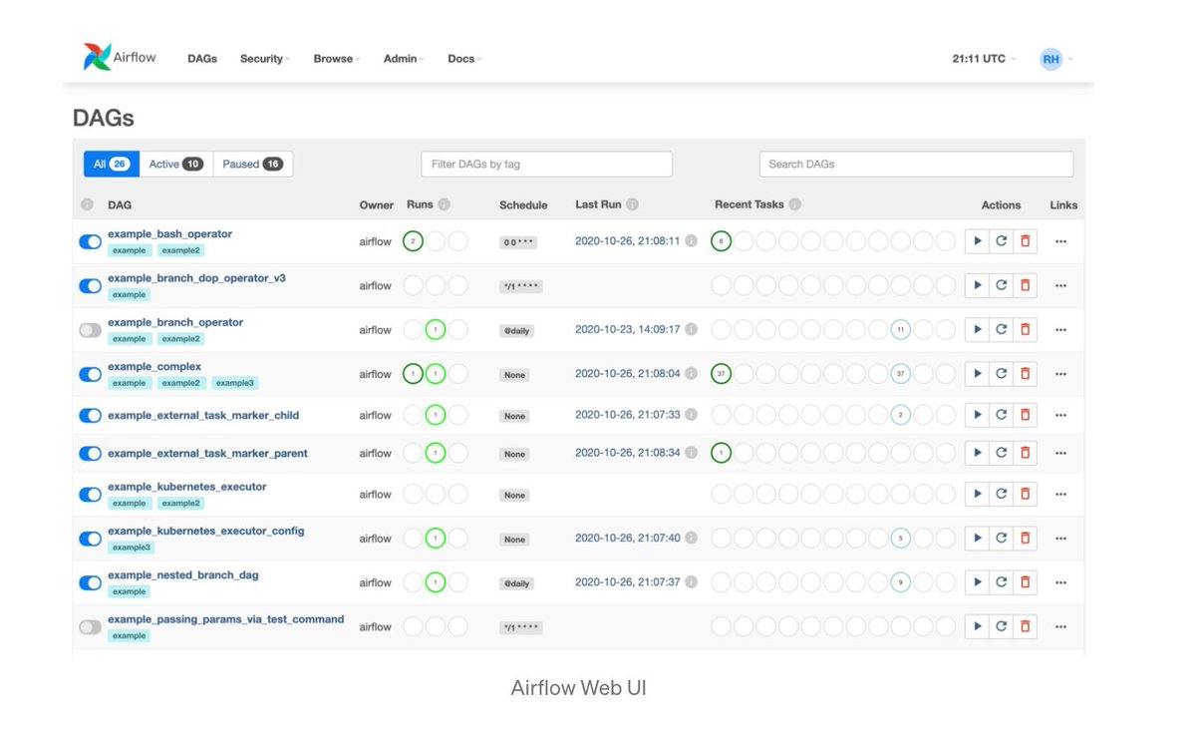The height and width of the screenshot is (739, 1196).
Task: Pause the example_complex DAG
Action: tap(90, 374)
